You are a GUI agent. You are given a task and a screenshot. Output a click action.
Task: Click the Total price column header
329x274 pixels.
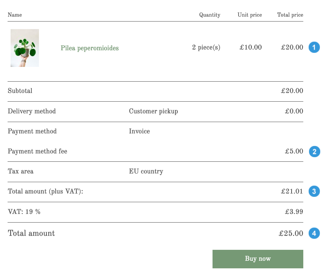click(290, 15)
